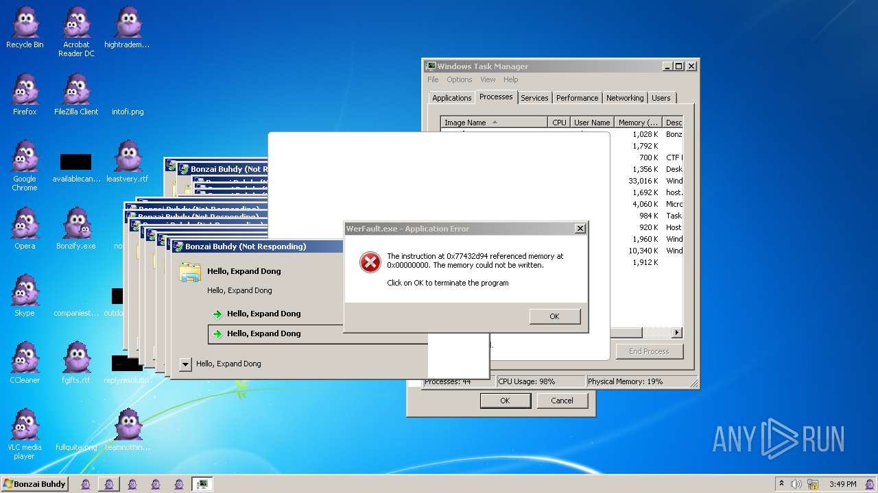This screenshot has width=878, height=493.
Task: Select the leastvery.rtf desktop file
Action: 128,162
